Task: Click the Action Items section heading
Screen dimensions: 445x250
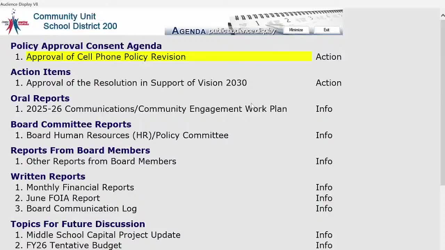Action: (x=40, y=72)
